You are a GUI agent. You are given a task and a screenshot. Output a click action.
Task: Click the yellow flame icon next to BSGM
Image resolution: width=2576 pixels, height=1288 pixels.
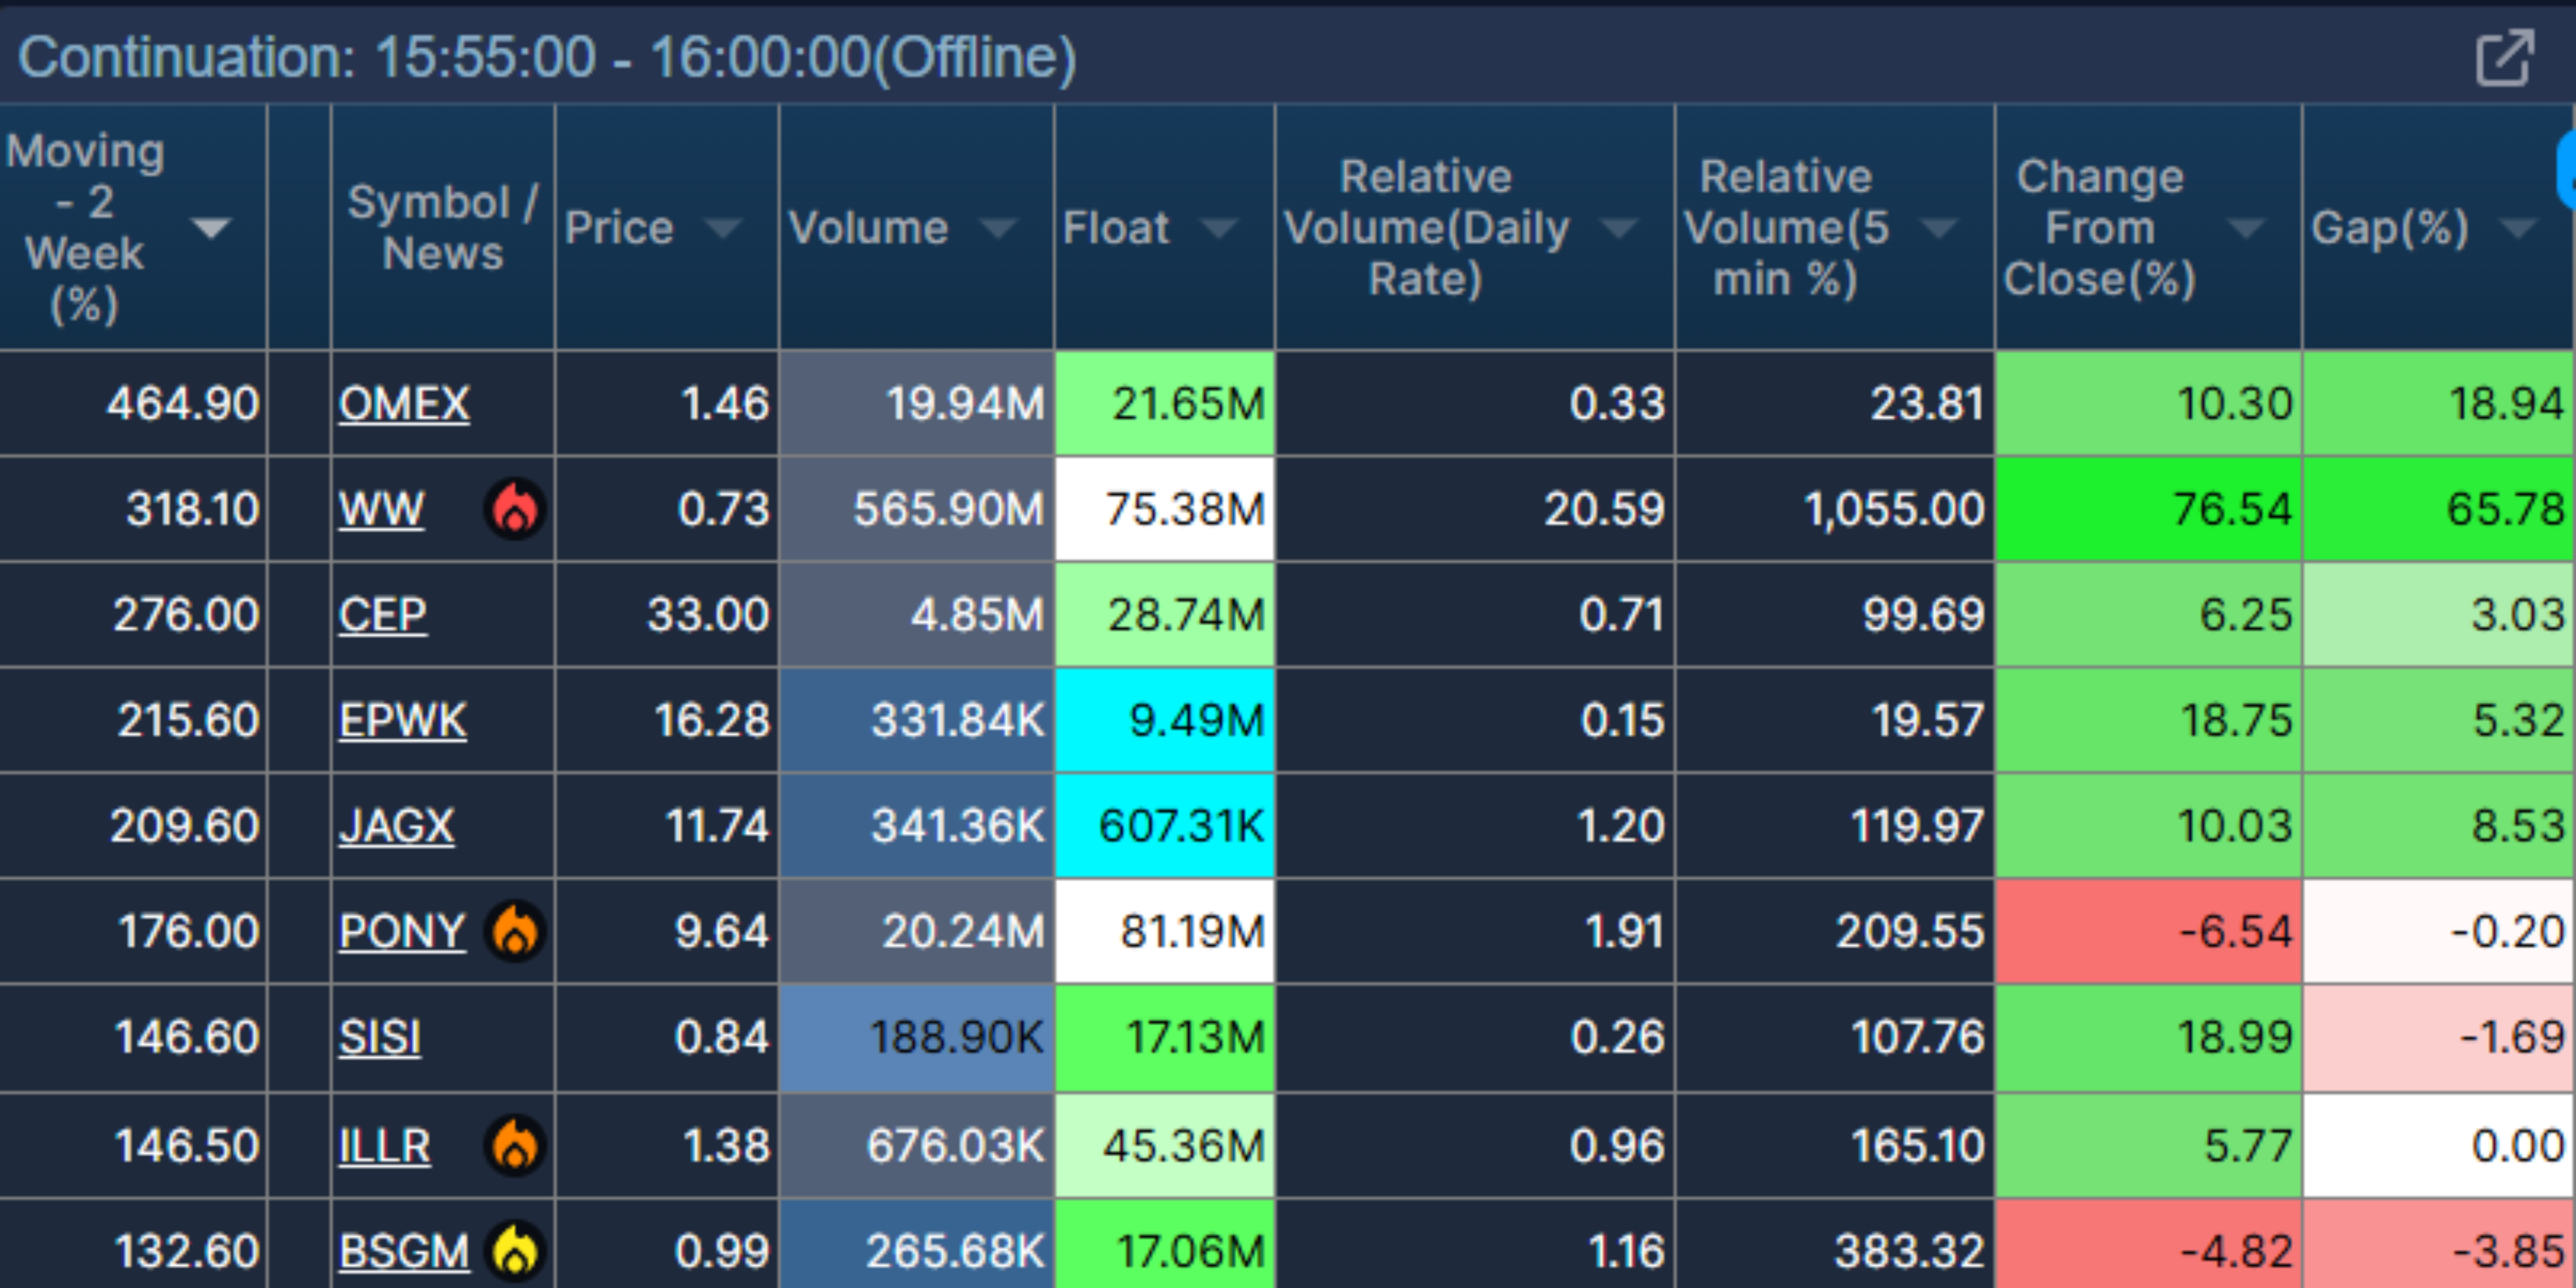click(515, 1251)
